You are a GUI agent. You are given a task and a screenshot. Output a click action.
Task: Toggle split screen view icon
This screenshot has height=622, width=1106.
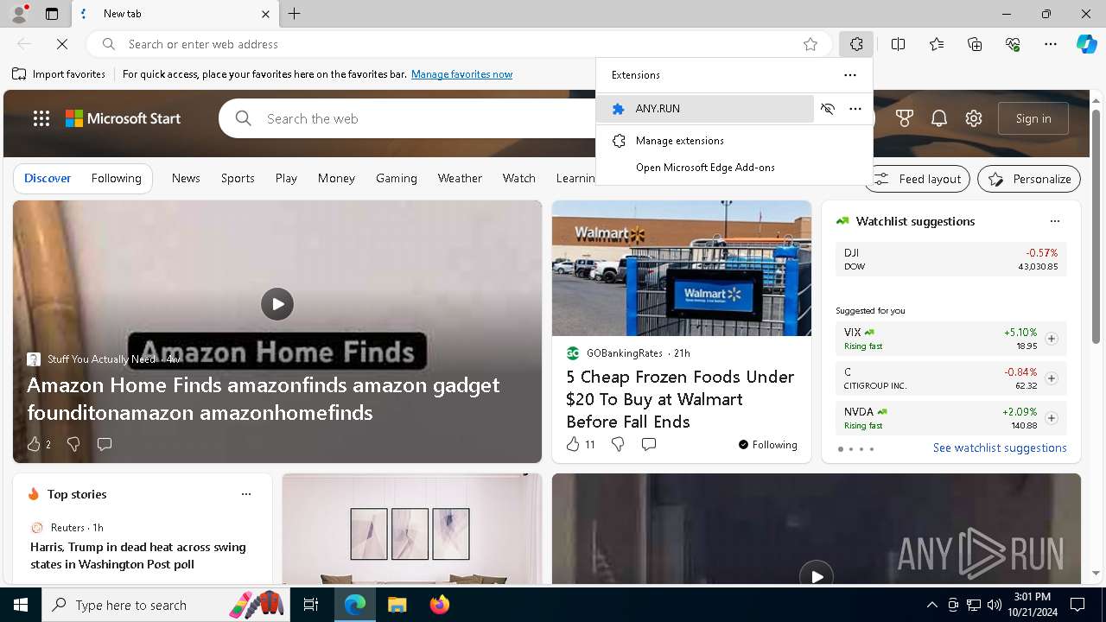pyautogui.click(x=898, y=44)
